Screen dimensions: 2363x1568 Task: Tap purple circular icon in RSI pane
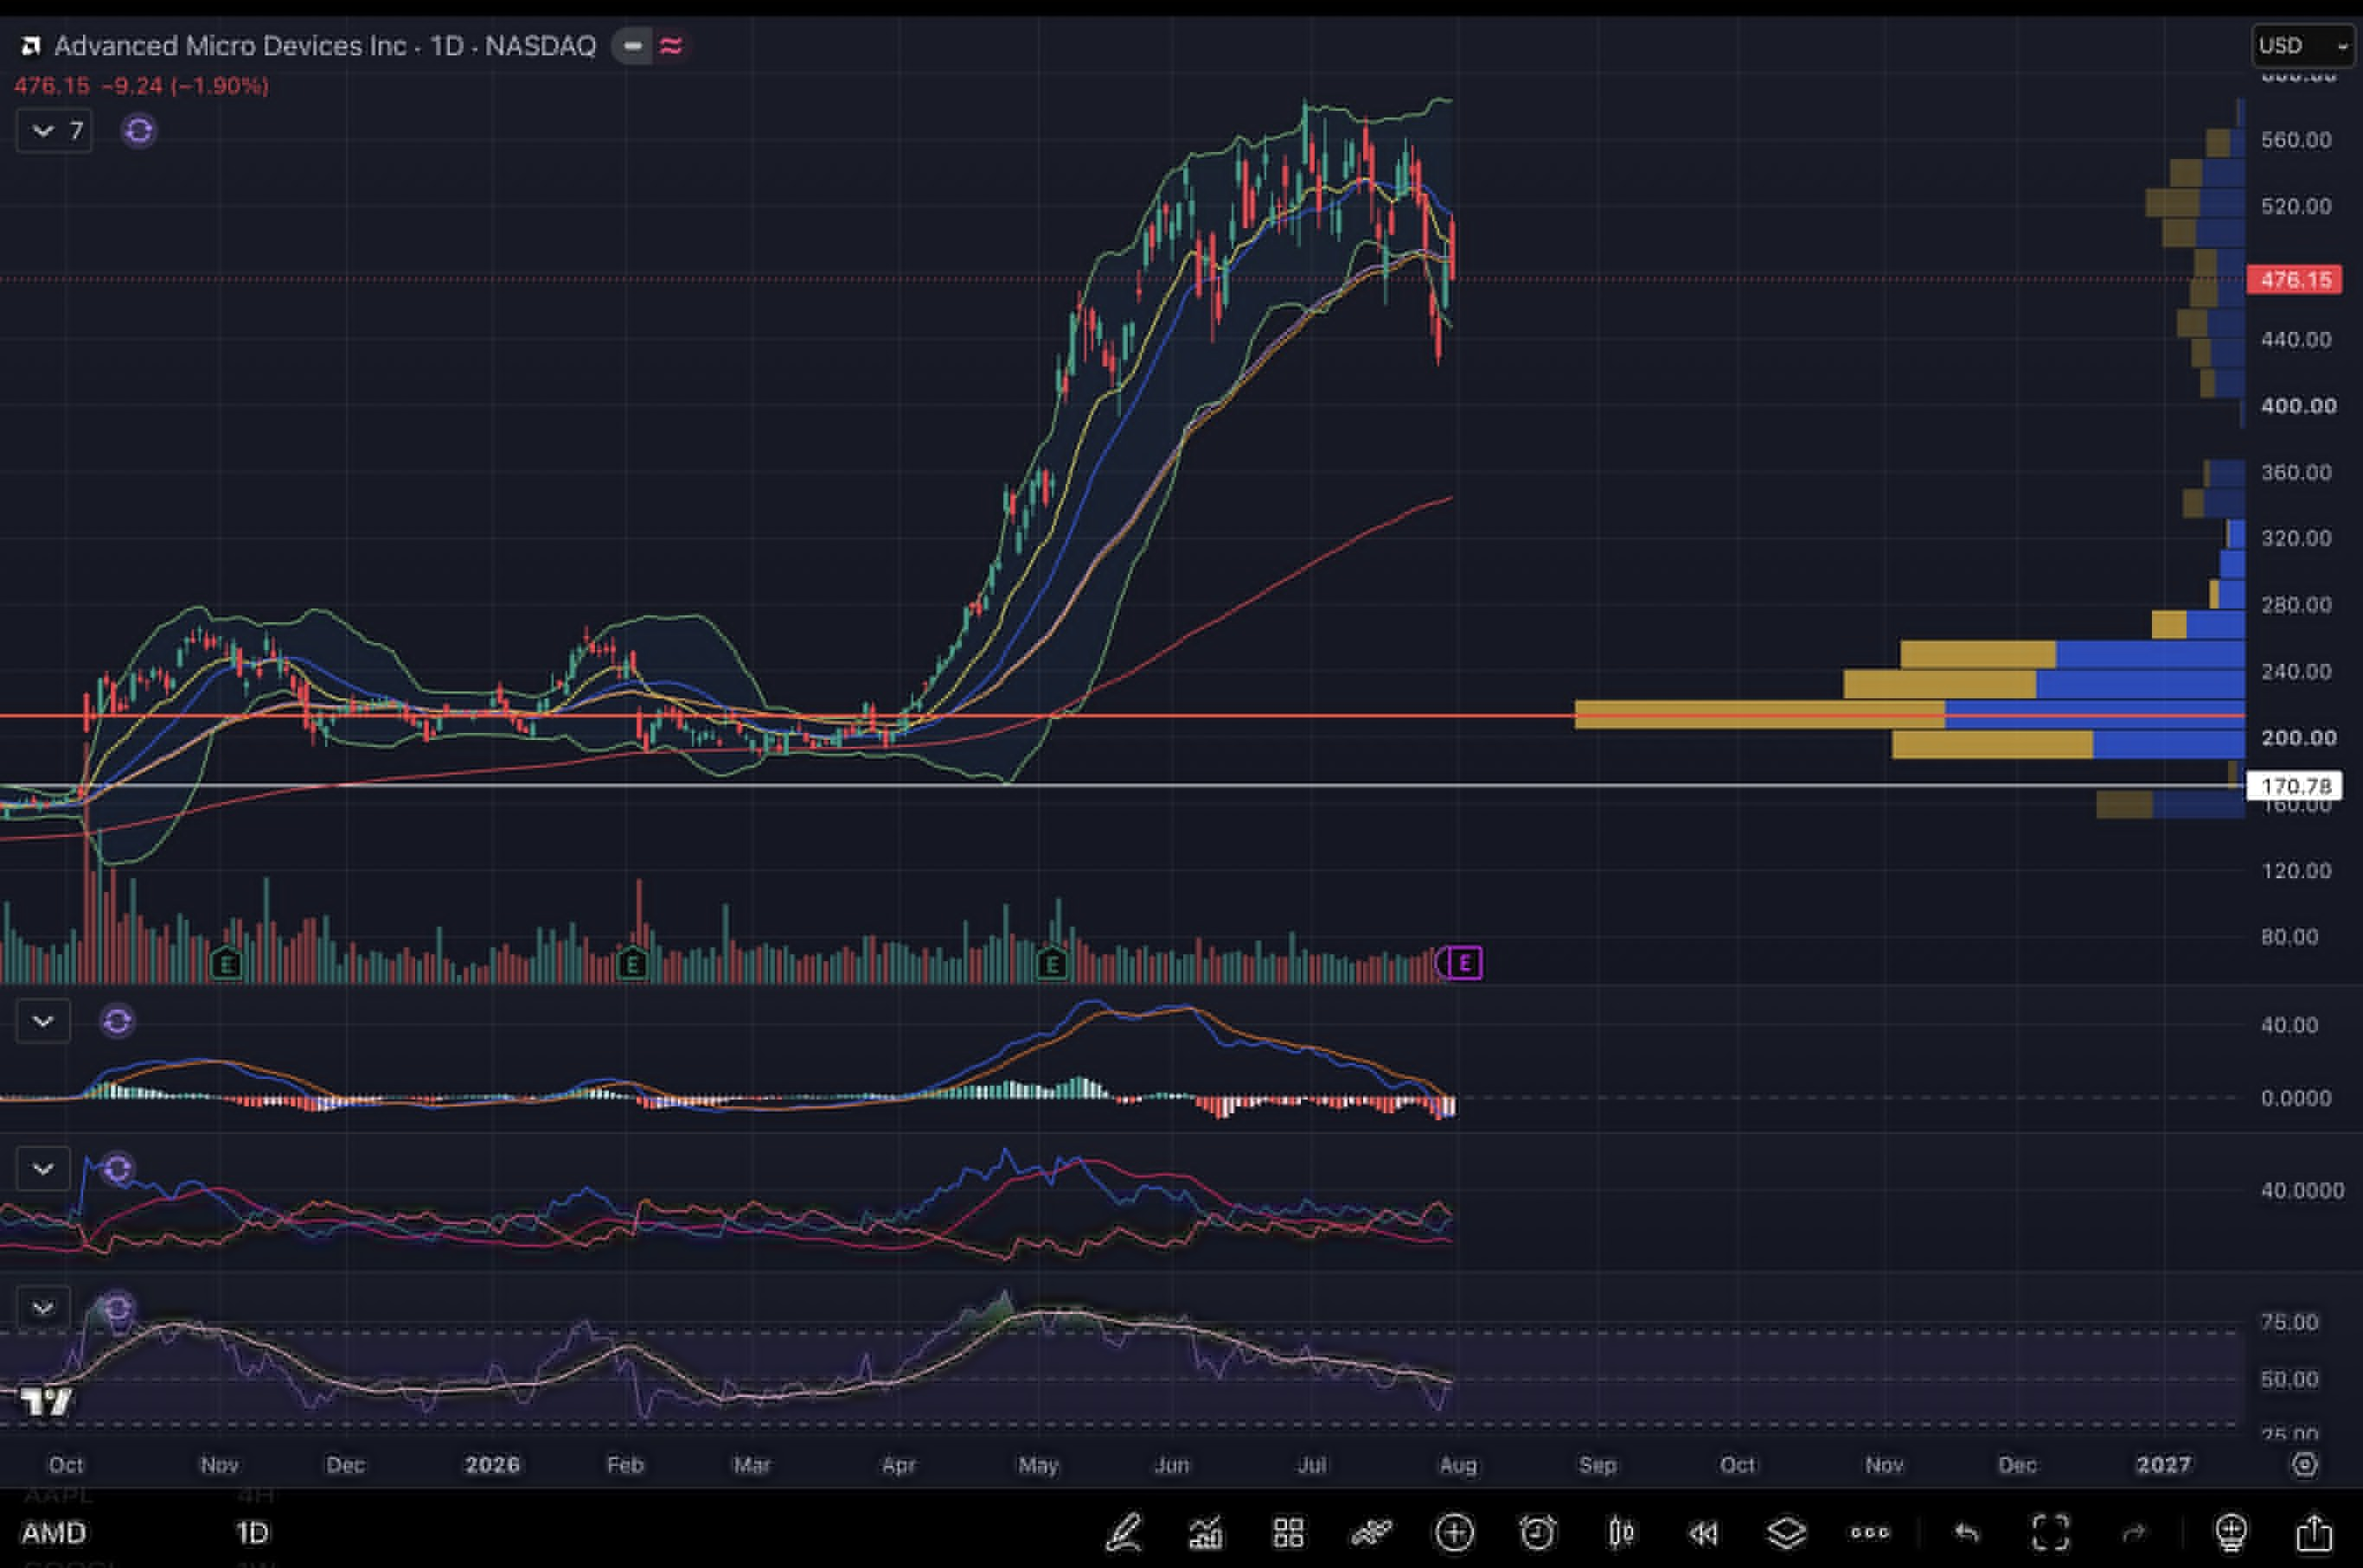click(x=117, y=1307)
